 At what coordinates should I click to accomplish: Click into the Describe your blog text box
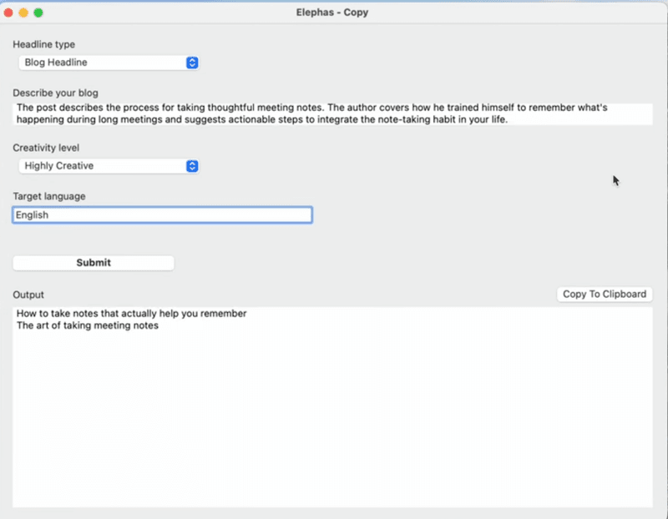[x=332, y=114]
